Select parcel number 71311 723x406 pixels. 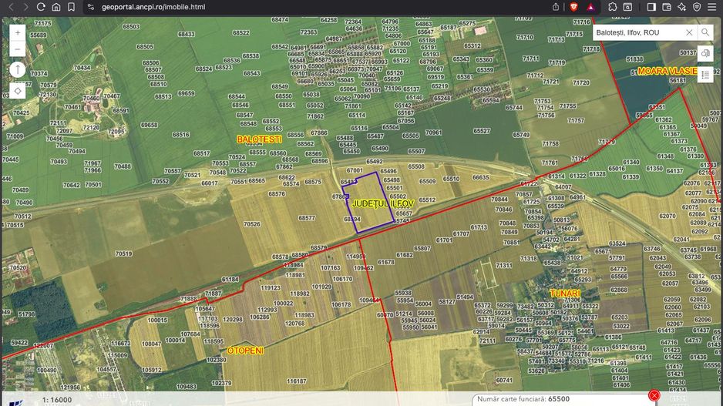pyautogui.click(x=503, y=266)
